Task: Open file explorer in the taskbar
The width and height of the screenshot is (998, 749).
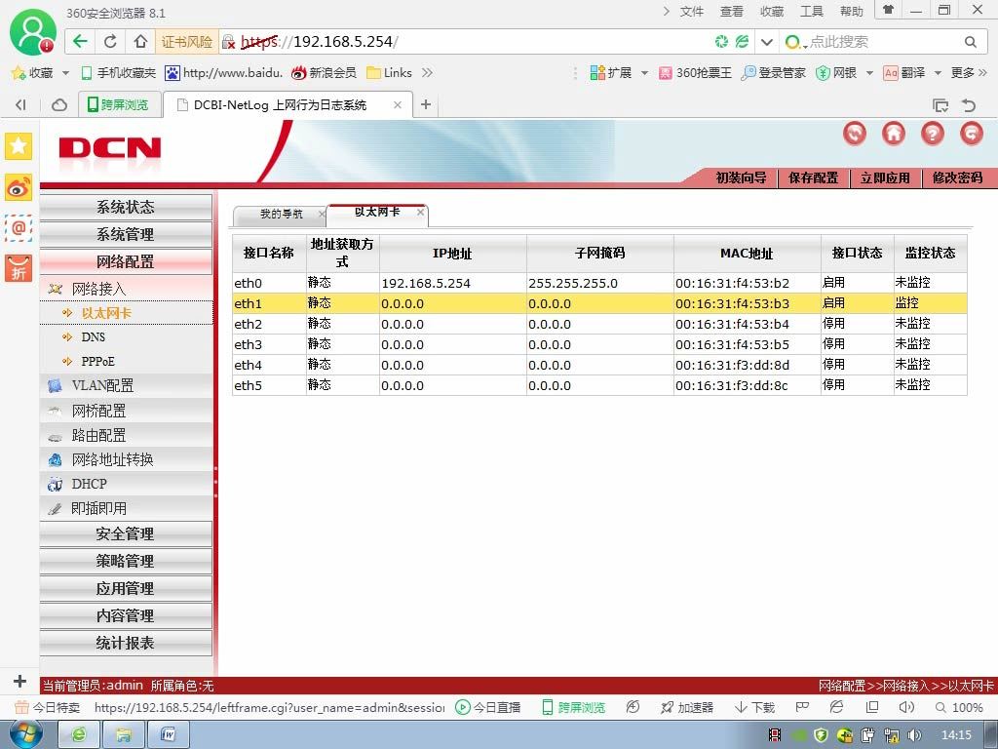Action: click(124, 735)
